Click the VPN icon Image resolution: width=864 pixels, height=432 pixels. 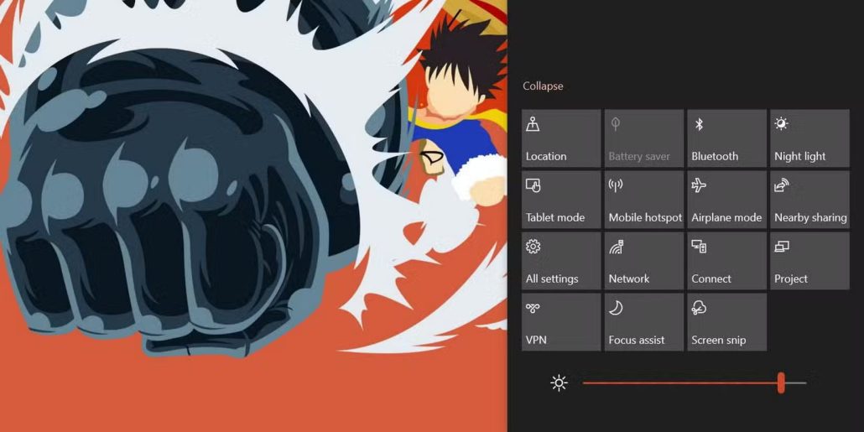(x=533, y=308)
